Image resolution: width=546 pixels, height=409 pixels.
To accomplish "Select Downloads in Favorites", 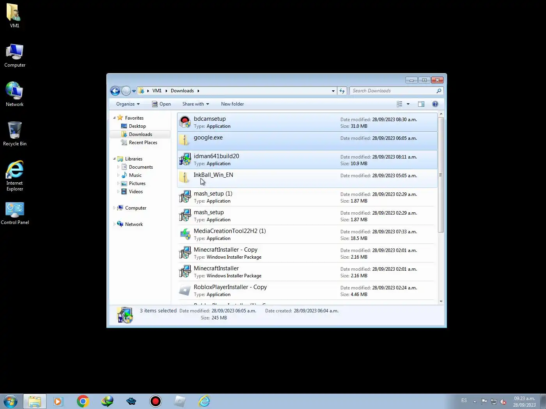I will 140,134.
